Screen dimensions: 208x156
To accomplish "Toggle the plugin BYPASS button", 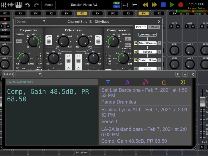I will pyautogui.click(x=8, y=74).
